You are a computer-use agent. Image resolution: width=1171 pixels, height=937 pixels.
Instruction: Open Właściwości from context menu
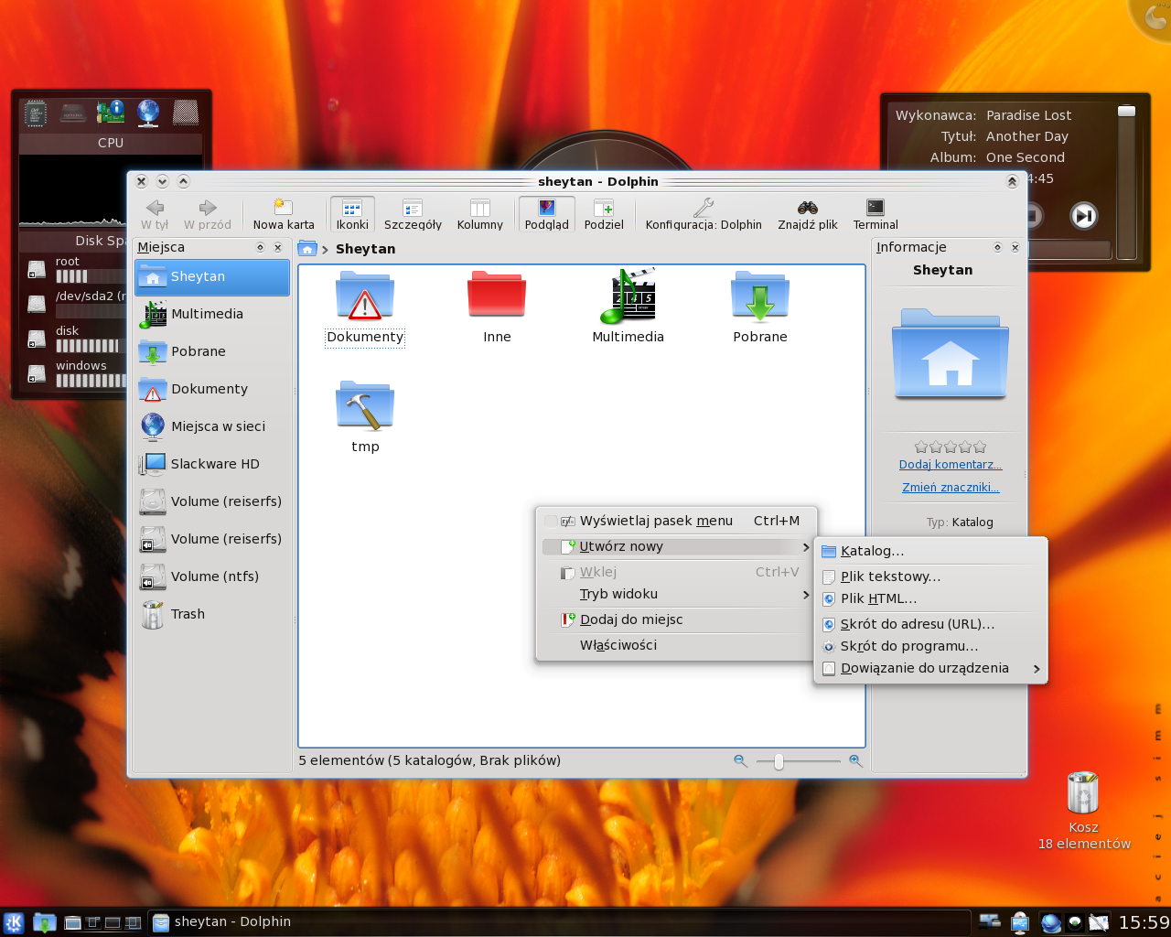point(676,645)
